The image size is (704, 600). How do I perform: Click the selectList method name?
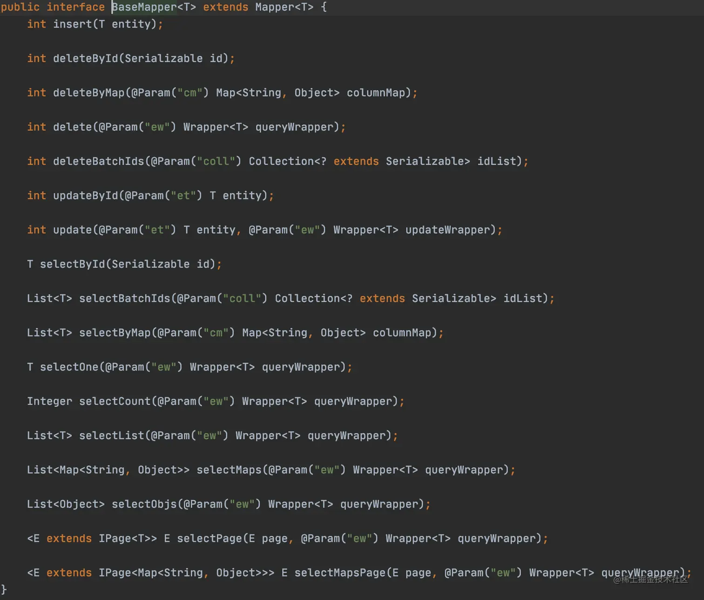112,436
